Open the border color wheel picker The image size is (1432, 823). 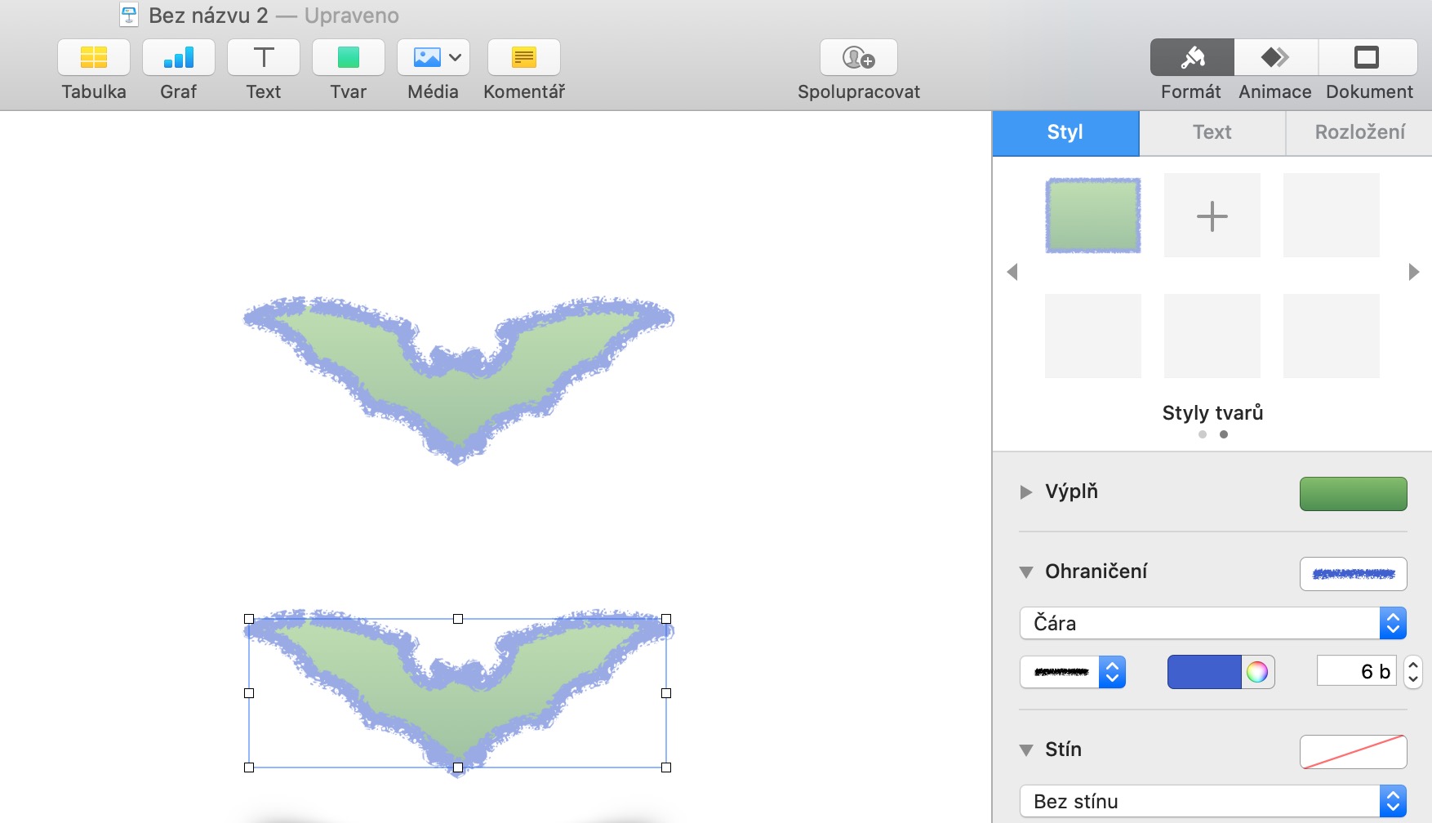click(1257, 672)
